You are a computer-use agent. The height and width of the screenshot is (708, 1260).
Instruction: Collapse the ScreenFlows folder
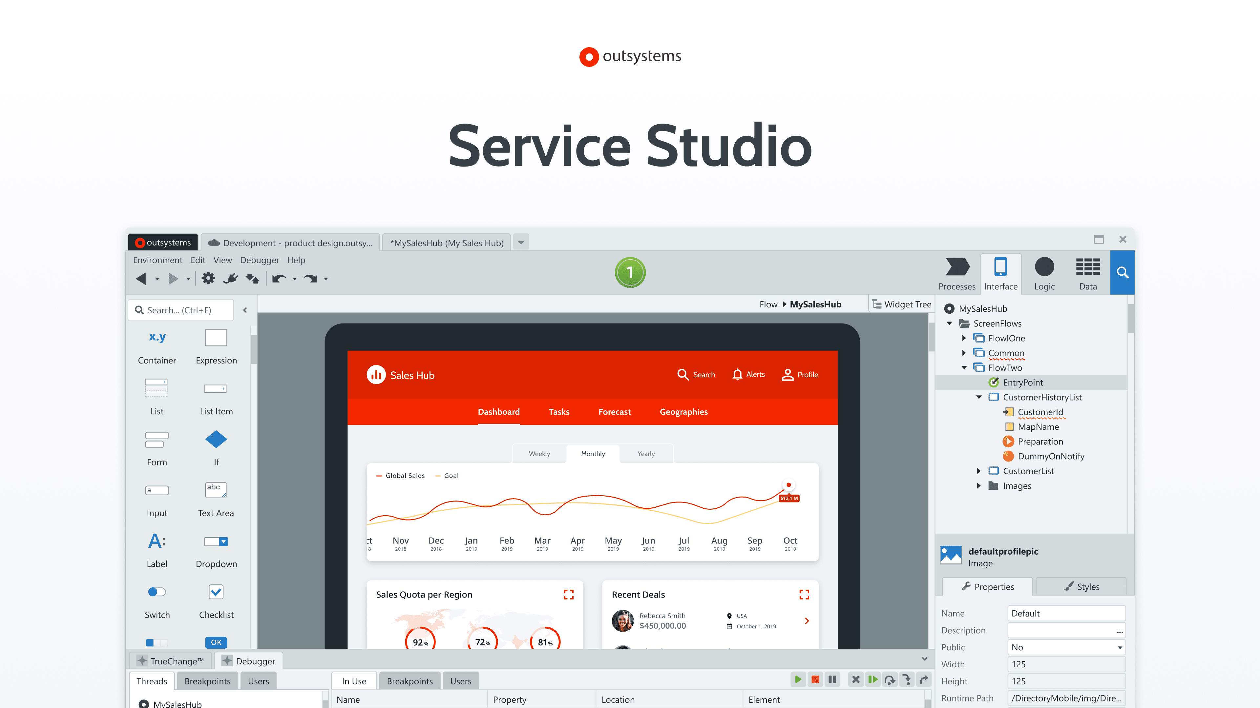tap(949, 324)
